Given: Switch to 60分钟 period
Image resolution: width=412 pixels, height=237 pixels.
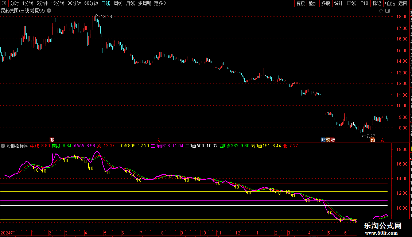Looking at the screenshot, I should pos(91,3).
